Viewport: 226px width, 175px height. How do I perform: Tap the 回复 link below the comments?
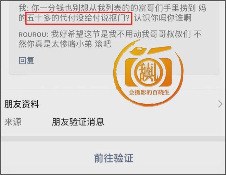(x=26, y=60)
